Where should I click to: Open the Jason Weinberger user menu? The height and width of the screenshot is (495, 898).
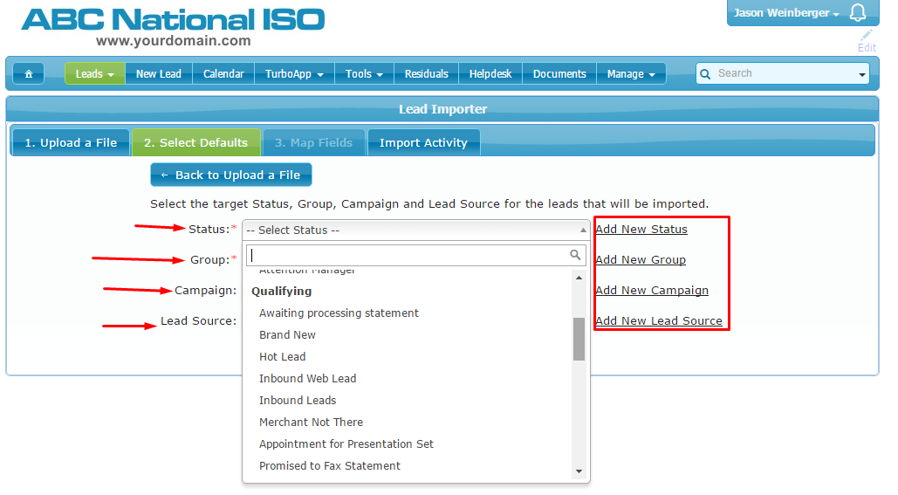[786, 13]
